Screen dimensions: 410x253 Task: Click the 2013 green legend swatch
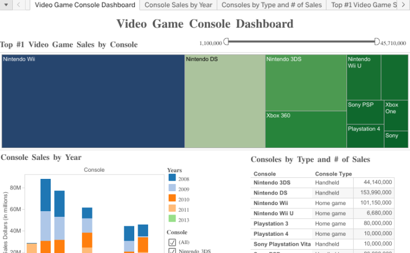coord(172,218)
